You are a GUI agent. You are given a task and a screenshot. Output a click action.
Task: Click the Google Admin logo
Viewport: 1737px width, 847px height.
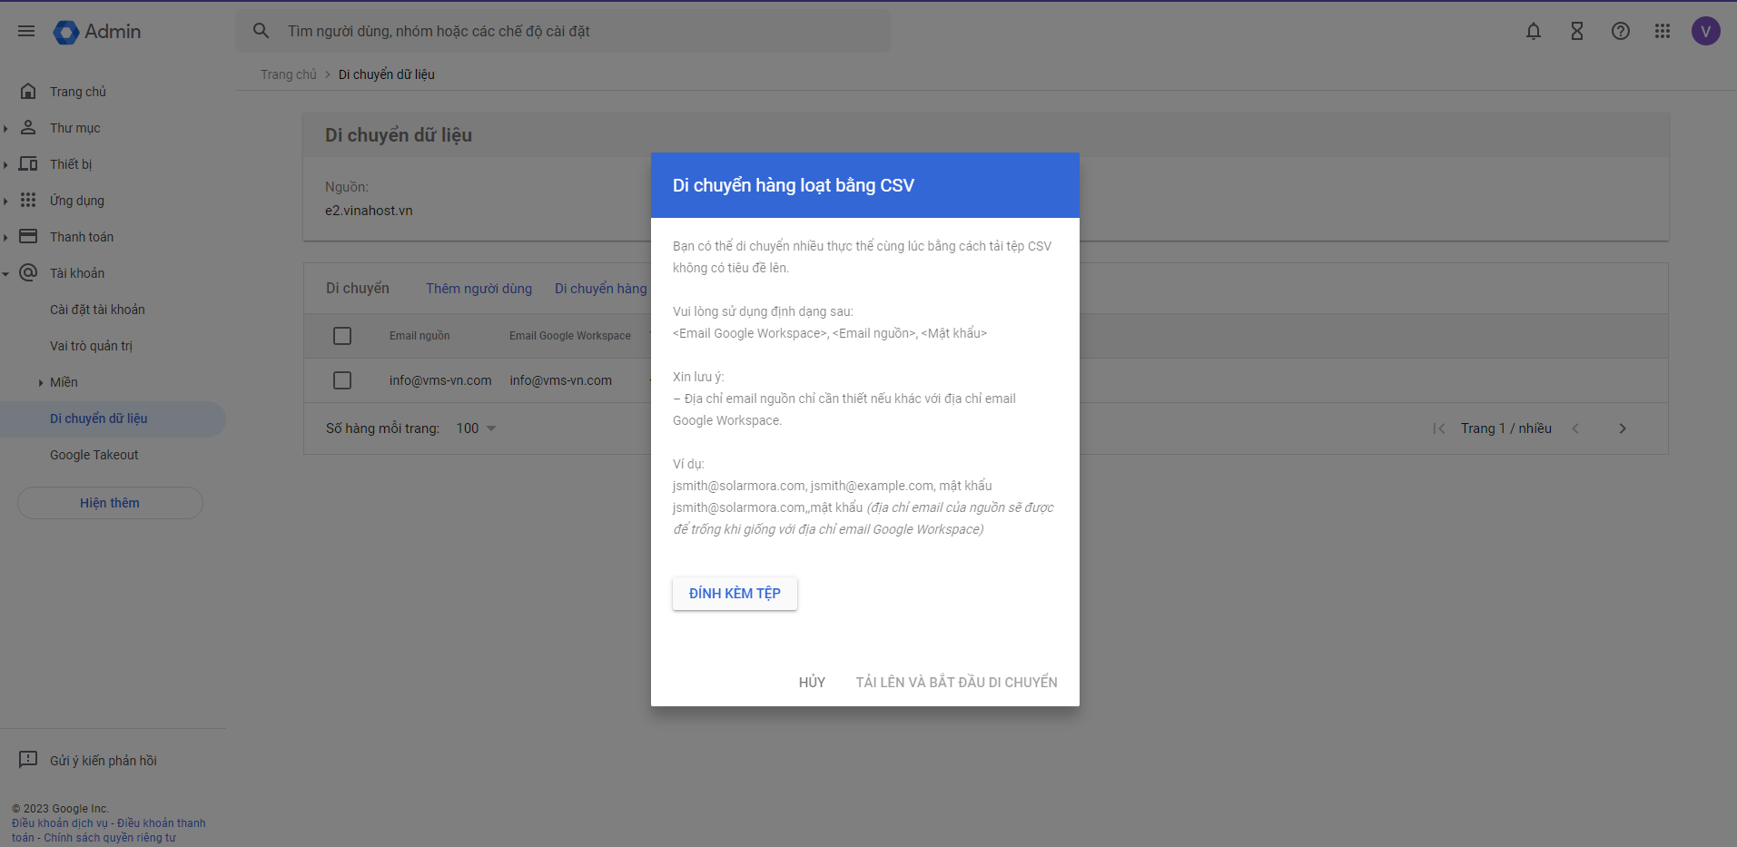97,32
